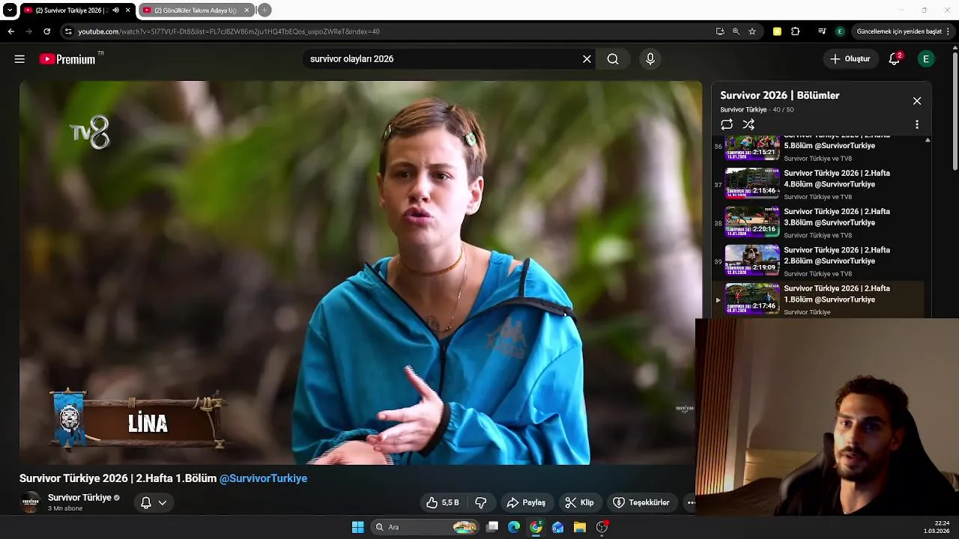Click the main video player
Image resolution: width=959 pixels, height=539 pixels.
click(x=360, y=272)
